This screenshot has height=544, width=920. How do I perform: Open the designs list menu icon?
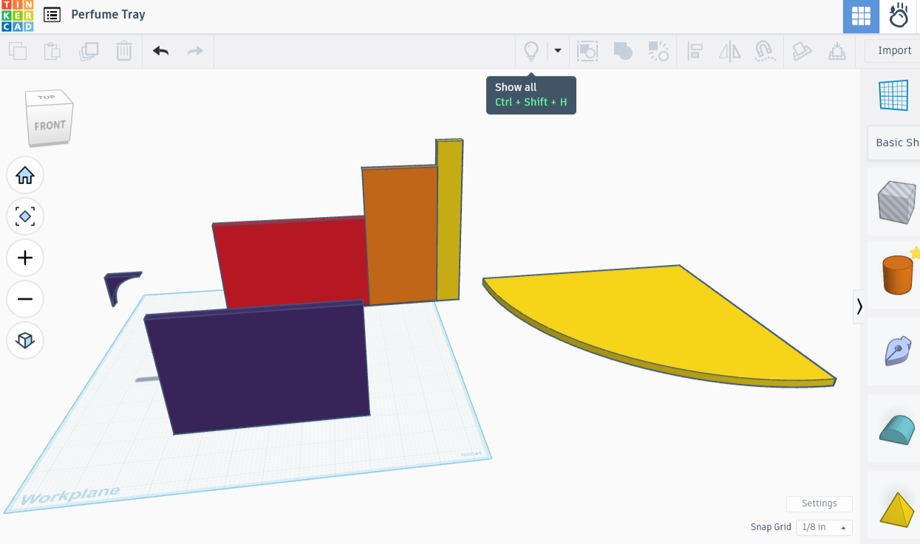[52, 15]
